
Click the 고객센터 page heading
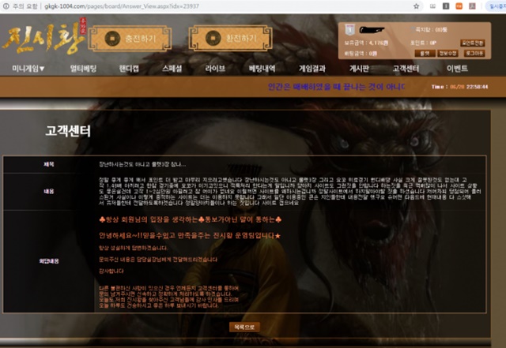pos(68,131)
